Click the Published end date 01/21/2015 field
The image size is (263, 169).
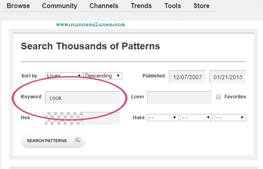[228, 77]
